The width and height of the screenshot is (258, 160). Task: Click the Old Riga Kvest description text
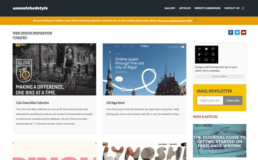pyautogui.click(x=143, y=112)
